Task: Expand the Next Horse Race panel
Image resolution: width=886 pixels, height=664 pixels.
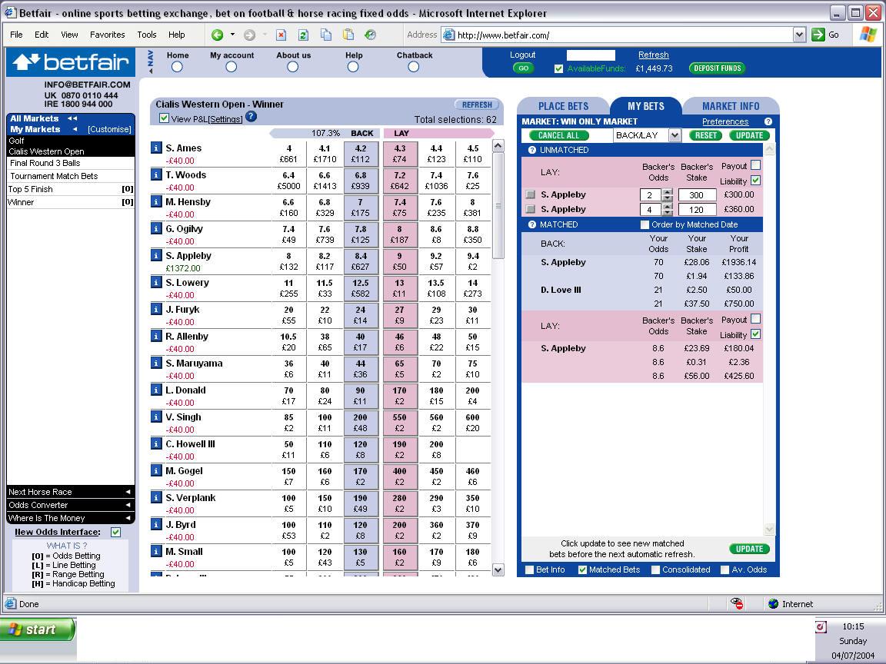Action: click(x=71, y=492)
